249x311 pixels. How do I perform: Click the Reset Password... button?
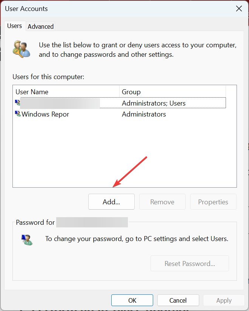(190, 263)
